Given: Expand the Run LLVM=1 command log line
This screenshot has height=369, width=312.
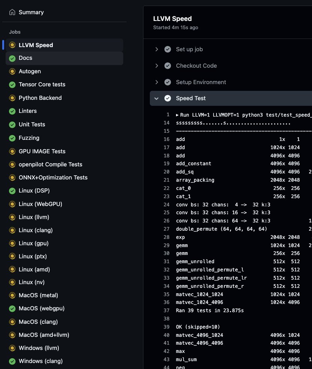Looking at the screenshot, I should [177, 115].
